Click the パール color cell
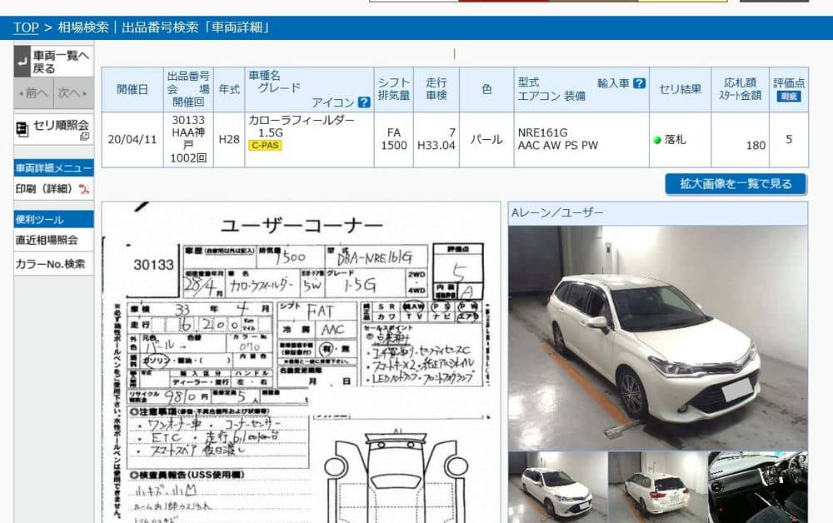This screenshot has height=523, width=833. point(486,140)
